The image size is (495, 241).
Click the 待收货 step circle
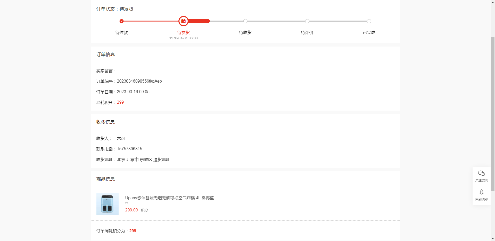(x=245, y=21)
